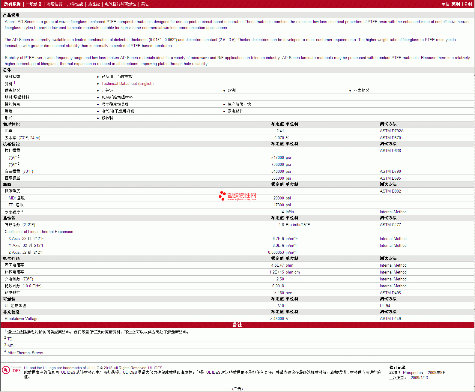The width and height of the screenshot is (475, 392).
Task: Open the Technical Datasheet (English) link
Action: [x=127, y=84]
